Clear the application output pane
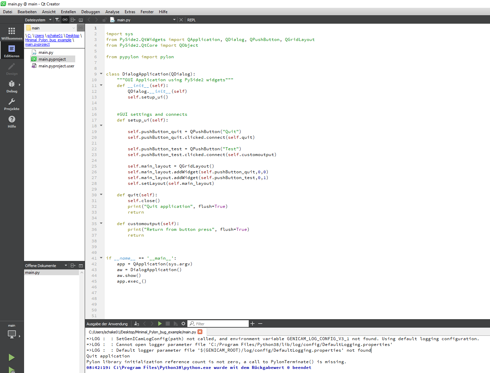 click(x=137, y=324)
